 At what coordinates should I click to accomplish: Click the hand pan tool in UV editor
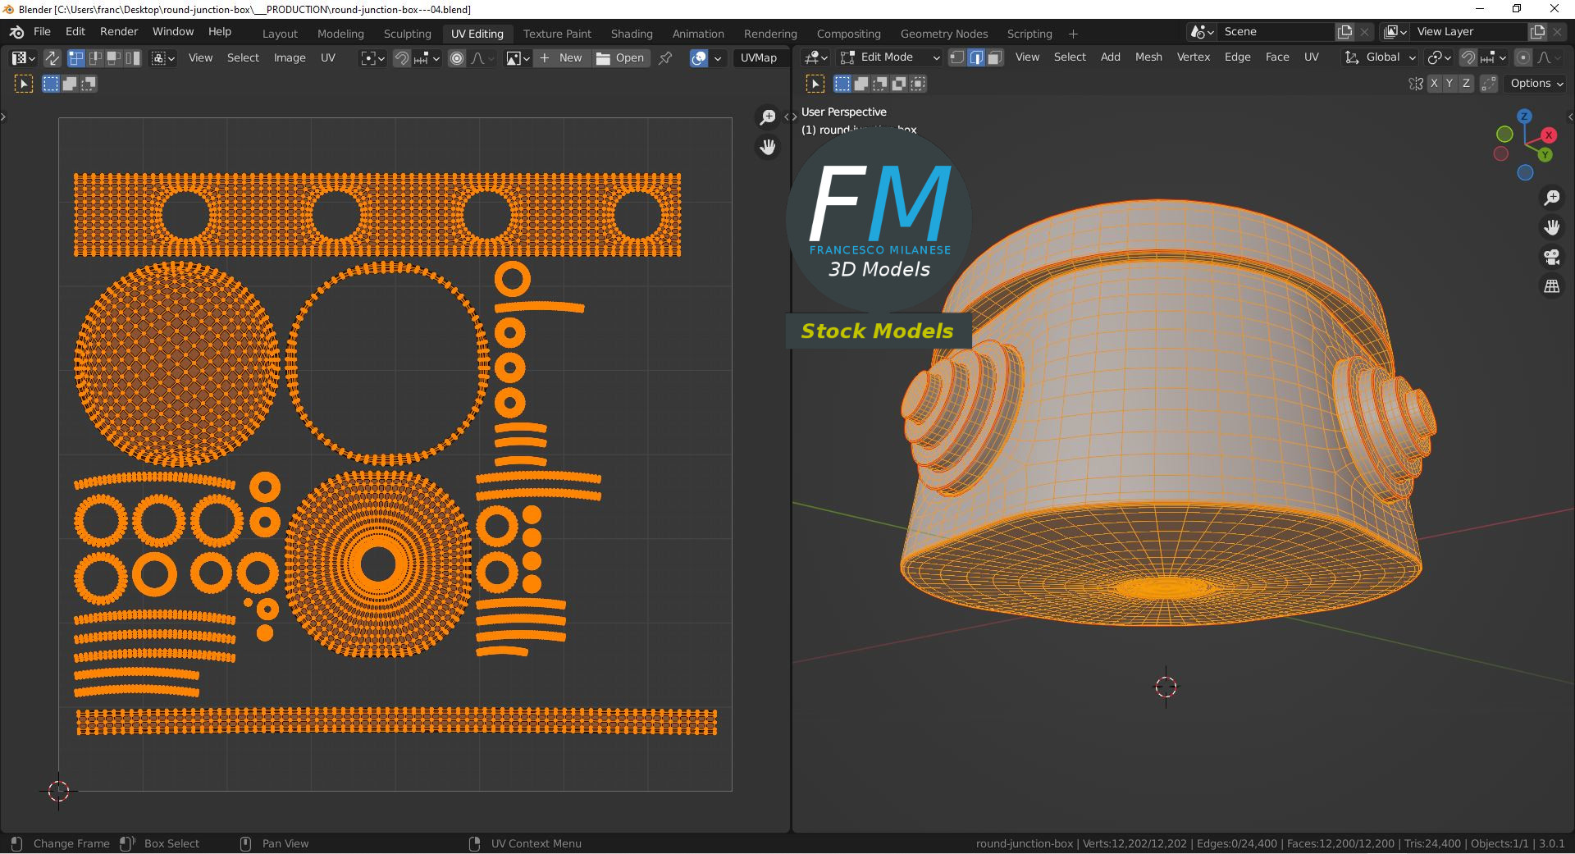click(x=767, y=147)
